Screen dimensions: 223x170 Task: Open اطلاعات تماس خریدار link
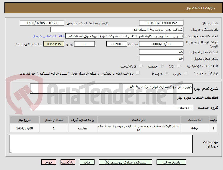coord(49,36)
